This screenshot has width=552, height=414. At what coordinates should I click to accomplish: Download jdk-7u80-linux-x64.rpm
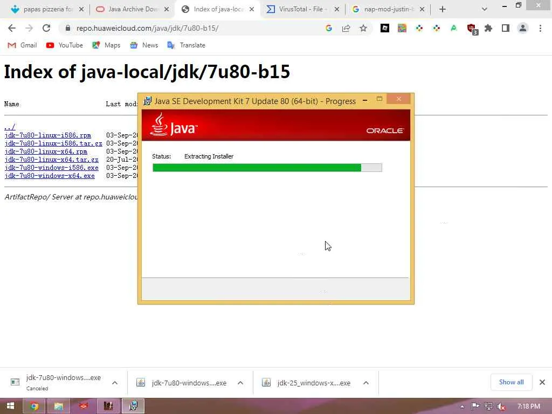pyautogui.click(x=46, y=151)
